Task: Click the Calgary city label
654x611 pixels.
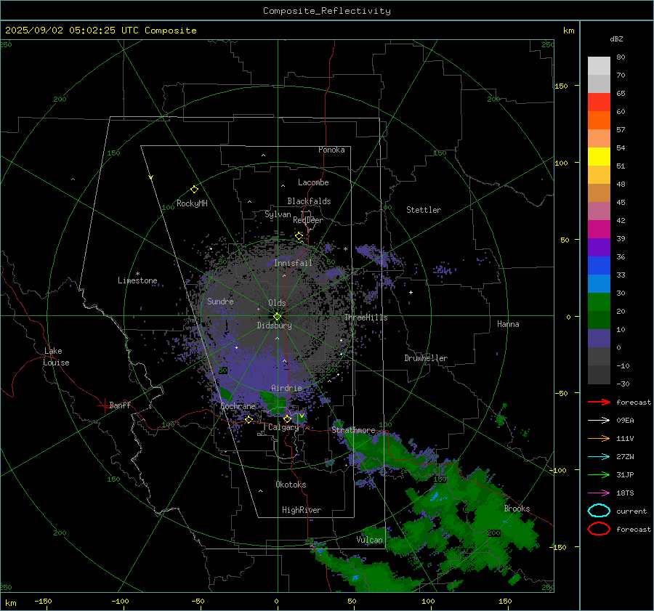Action: tap(283, 427)
